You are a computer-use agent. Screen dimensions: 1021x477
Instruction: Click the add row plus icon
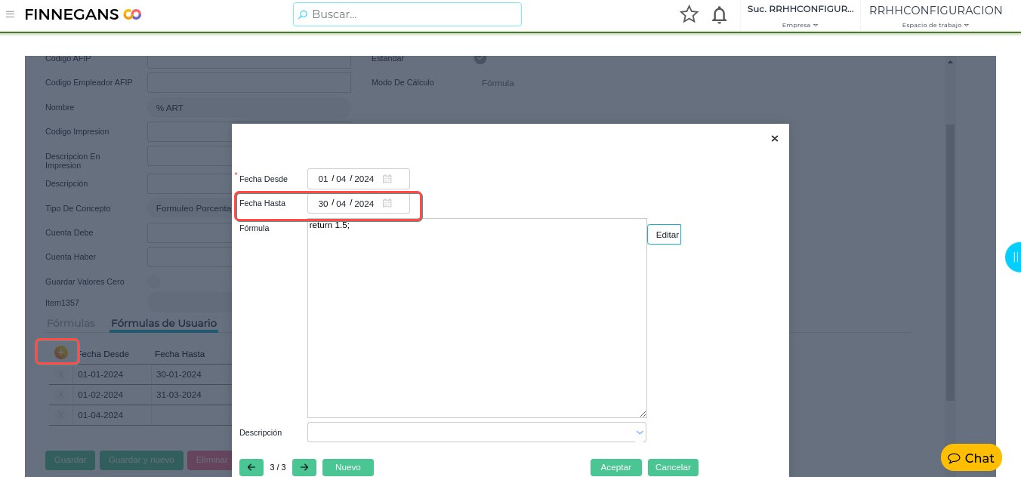[61, 352]
